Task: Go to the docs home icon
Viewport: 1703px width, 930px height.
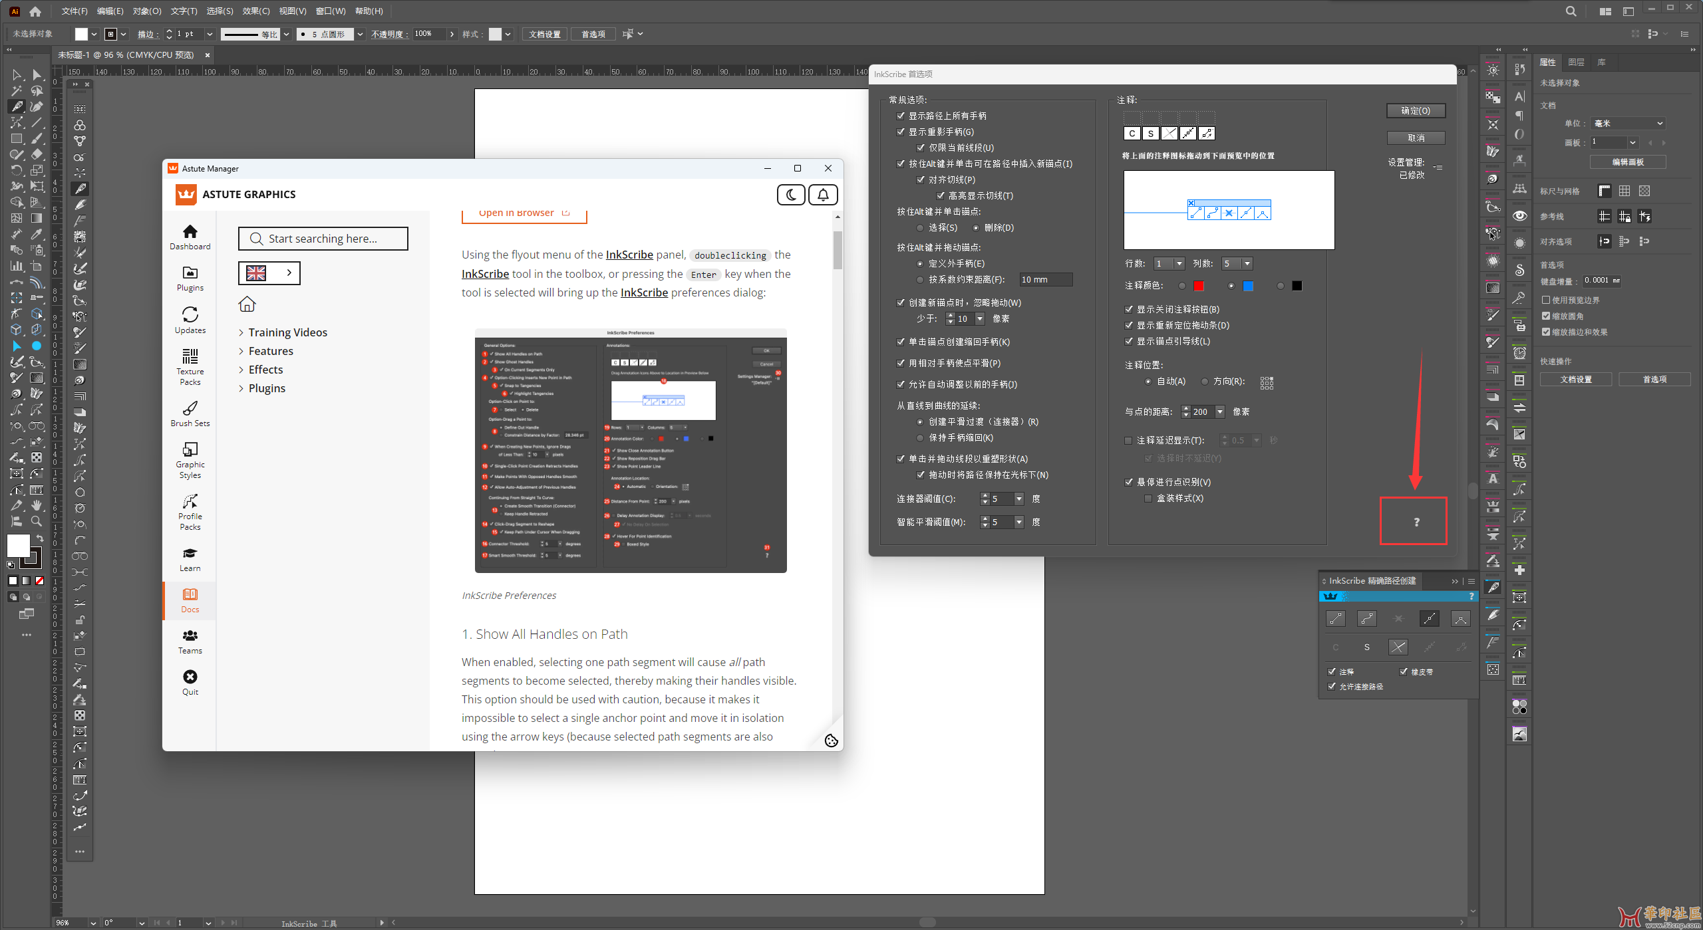Action: [247, 304]
